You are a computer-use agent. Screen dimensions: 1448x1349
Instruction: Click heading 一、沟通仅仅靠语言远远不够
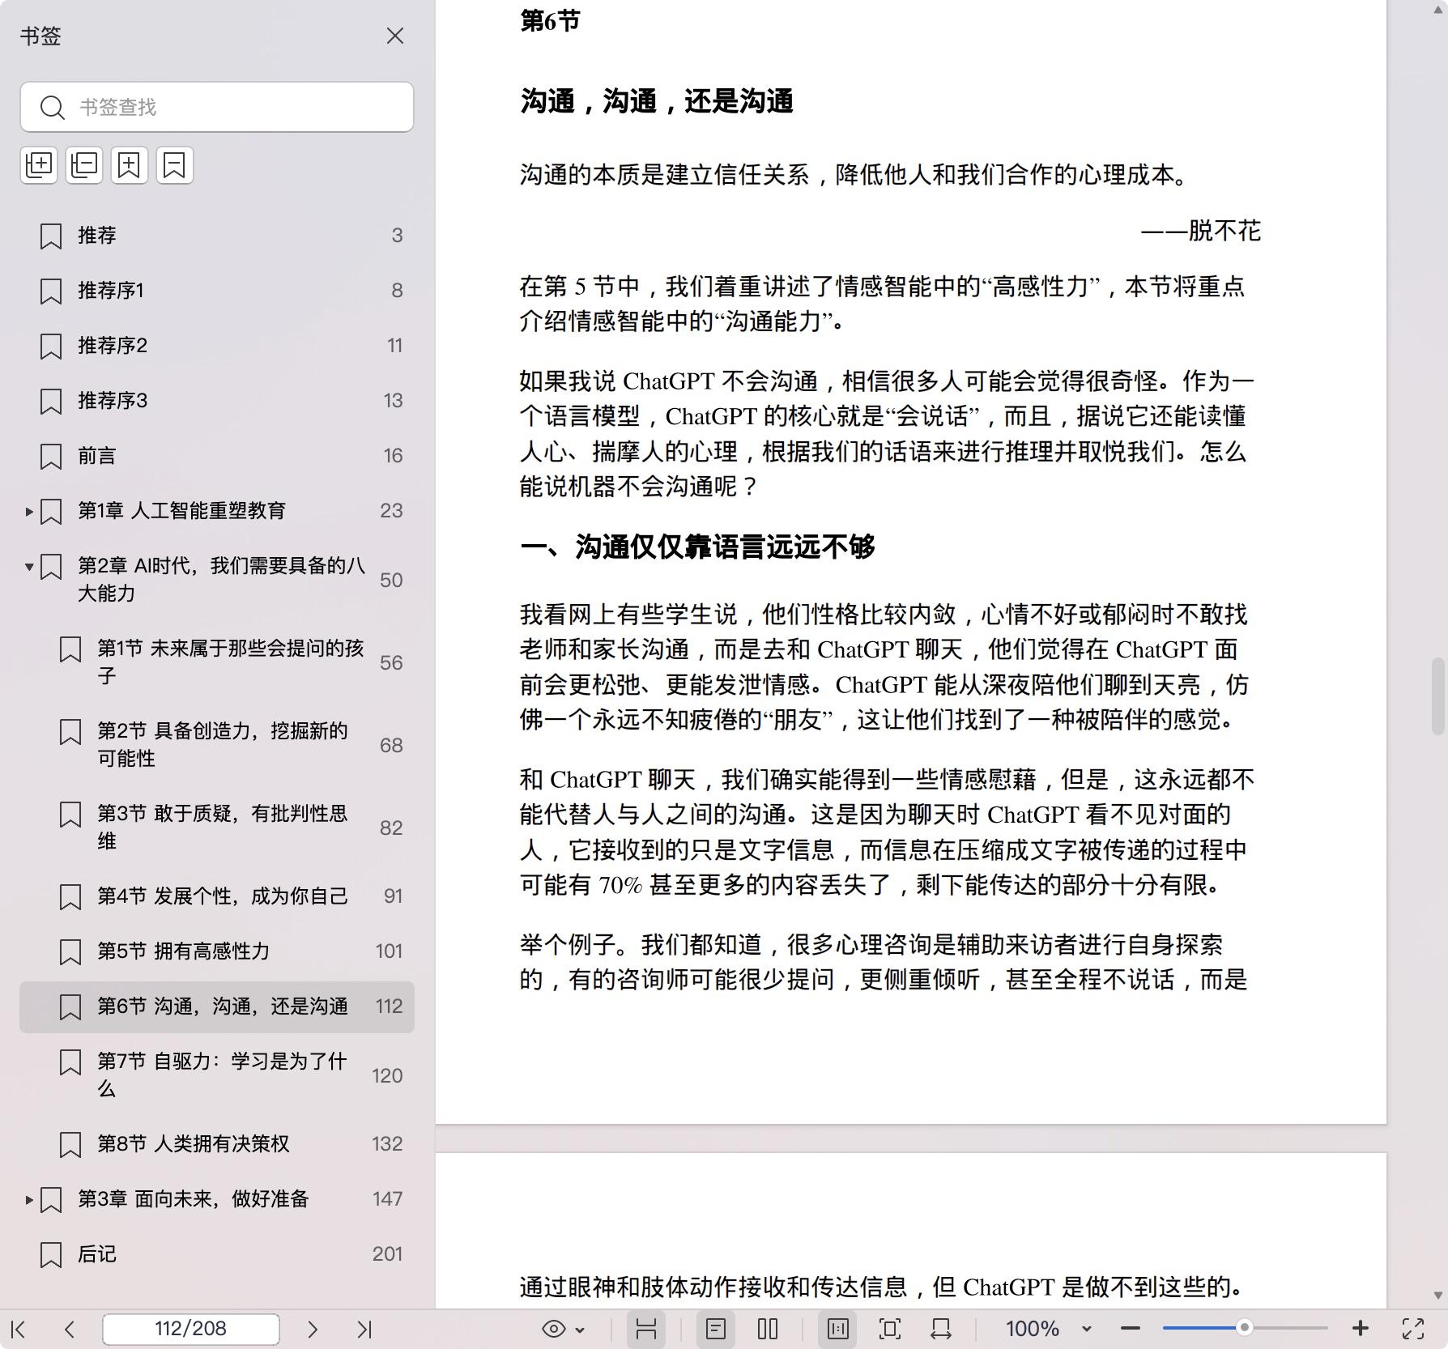click(697, 547)
